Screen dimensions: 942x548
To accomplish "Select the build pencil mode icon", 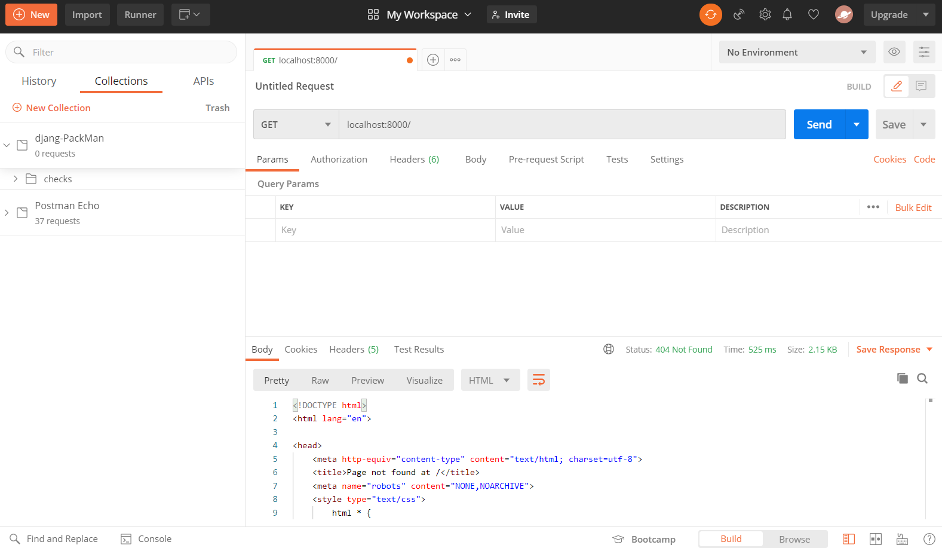I will tap(897, 86).
